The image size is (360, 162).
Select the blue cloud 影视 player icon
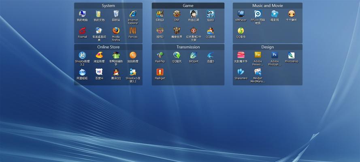(275, 14)
